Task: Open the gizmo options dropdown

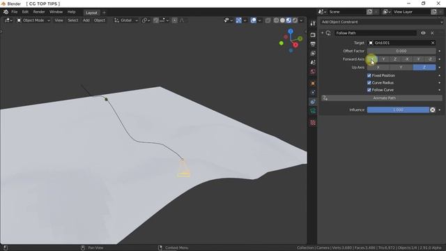Action: coord(245,20)
